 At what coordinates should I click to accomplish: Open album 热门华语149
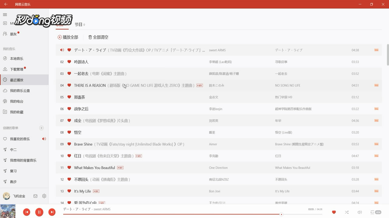pos(284,97)
